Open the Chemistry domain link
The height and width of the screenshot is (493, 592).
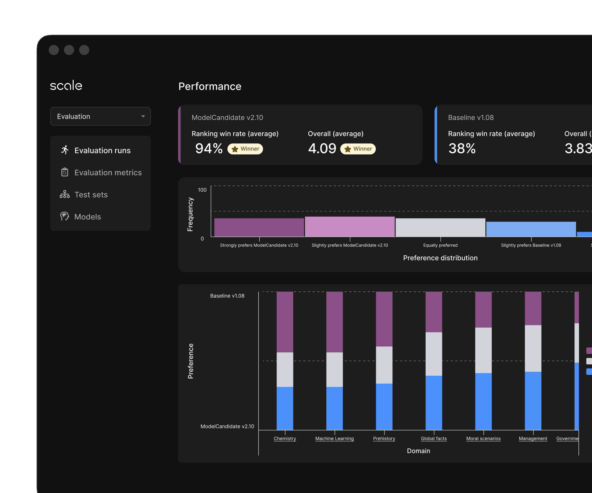point(285,439)
